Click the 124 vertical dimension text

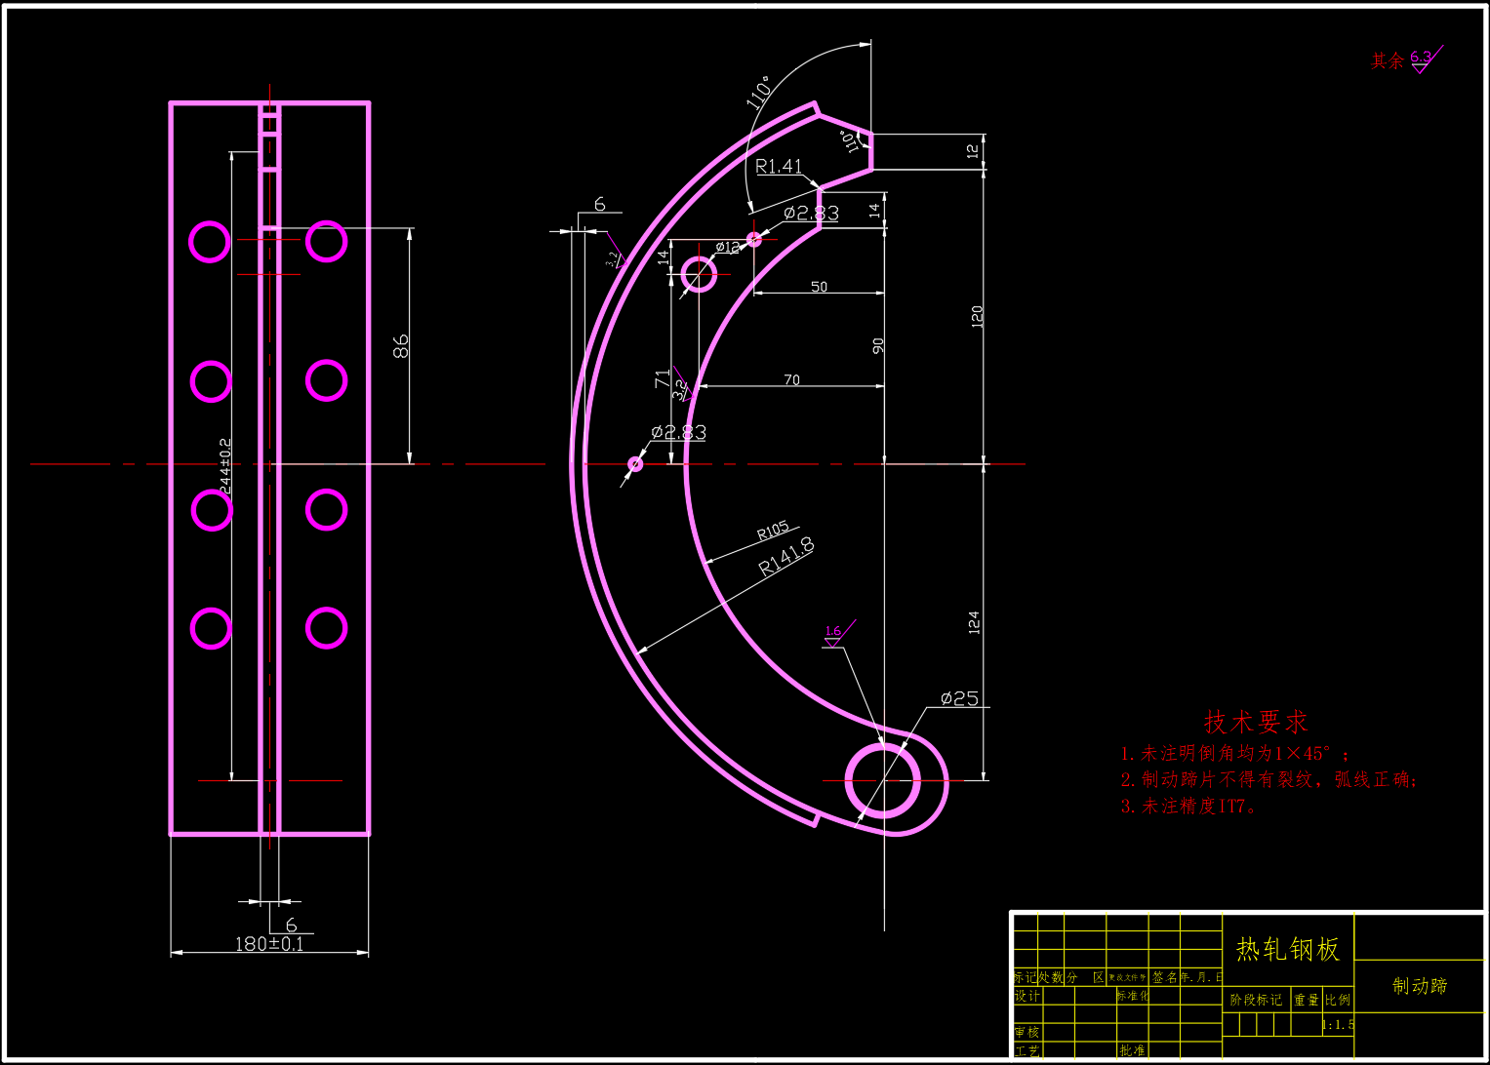point(974,623)
